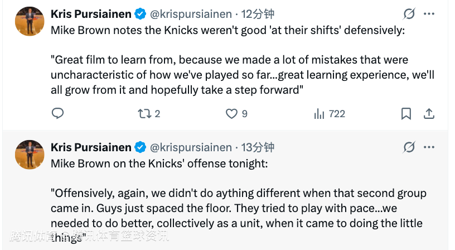Click @krispursiainen handle in first tweet
This screenshot has width=455, height=250.
tap(191, 14)
